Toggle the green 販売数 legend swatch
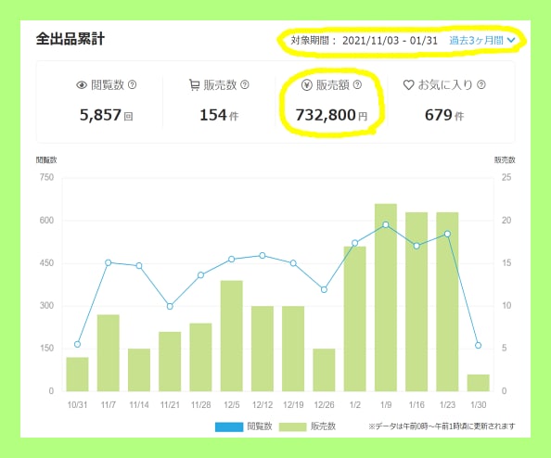551x458 pixels. tap(293, 426)
